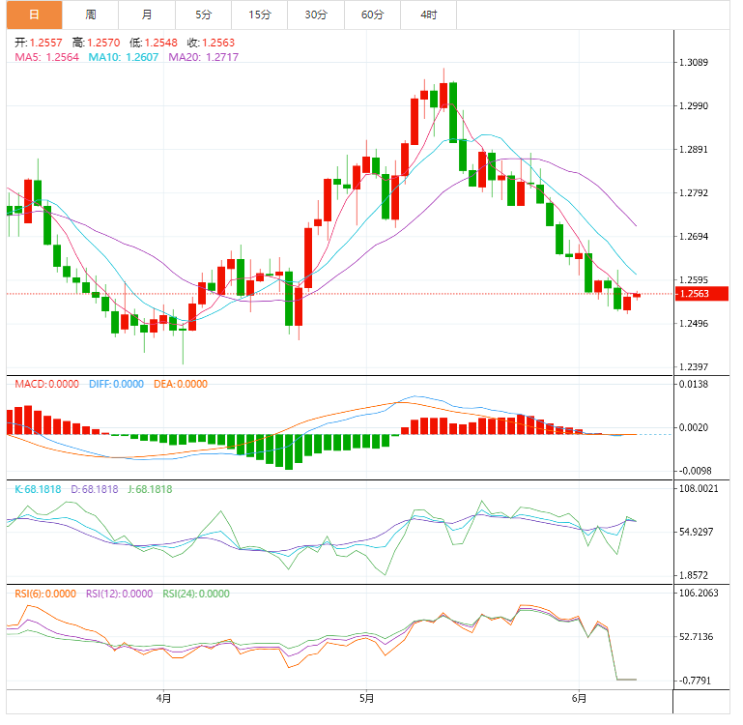Switch to the 60分 timeframe tab
The image size is (743, 725).
372,14
